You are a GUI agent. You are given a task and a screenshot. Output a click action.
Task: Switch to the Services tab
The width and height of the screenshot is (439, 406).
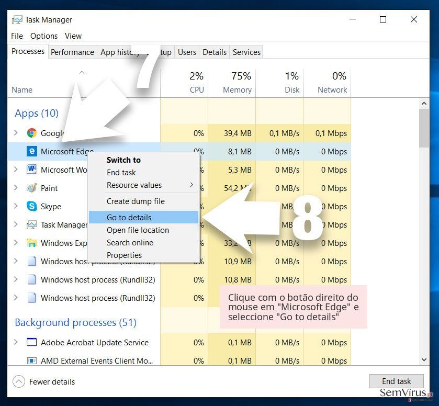coord(246,52)
